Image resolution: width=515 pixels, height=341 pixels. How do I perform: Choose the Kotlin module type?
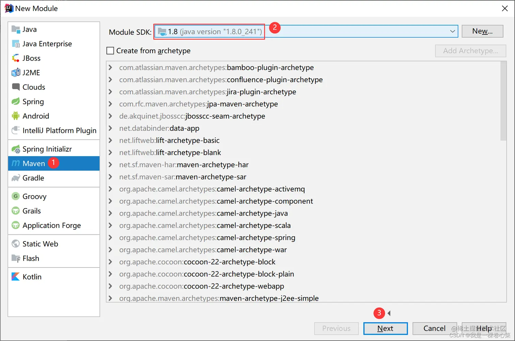pyautogui.click(x=54, y=277)
